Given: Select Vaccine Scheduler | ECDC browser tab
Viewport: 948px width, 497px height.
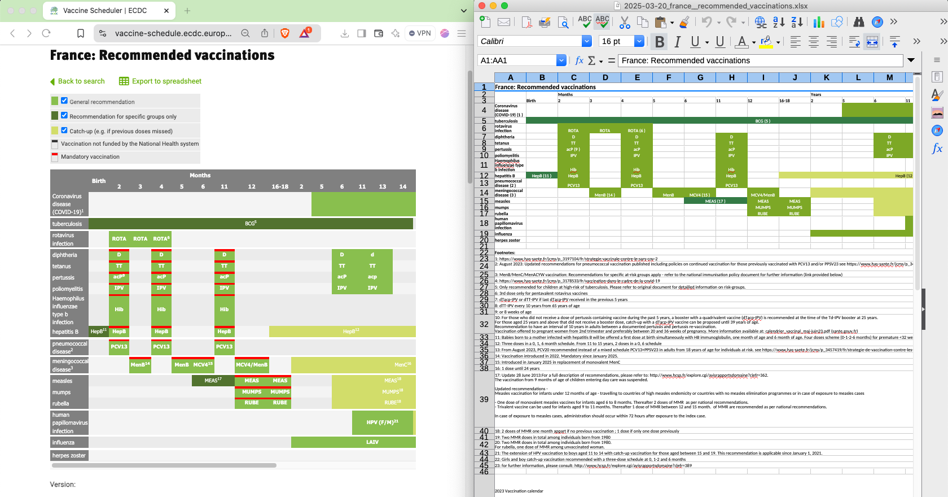Looking at the screenshot, I should (x=110, y=11).
